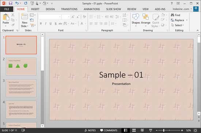The image size is (201, 133).
Task: Switch to the DESIGN tab
Action: 50,9
